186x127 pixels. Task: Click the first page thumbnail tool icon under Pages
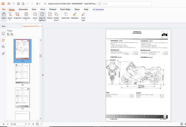point(8,34)
